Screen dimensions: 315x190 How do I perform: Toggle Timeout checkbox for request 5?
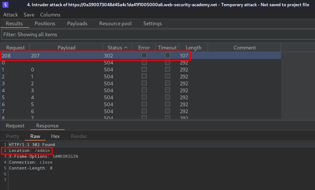click(x=168, y=97)
